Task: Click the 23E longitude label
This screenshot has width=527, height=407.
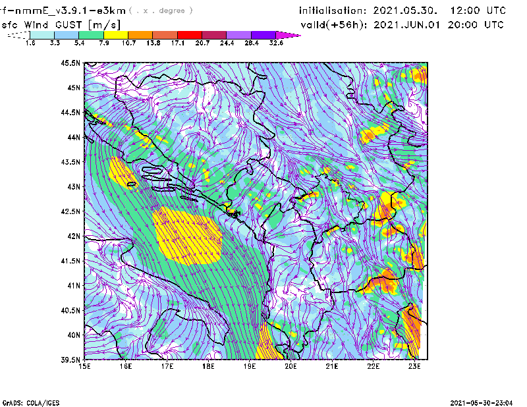Action: (x=414, y=366)
